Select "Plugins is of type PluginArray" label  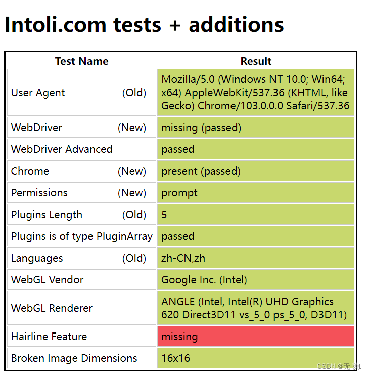81,236
